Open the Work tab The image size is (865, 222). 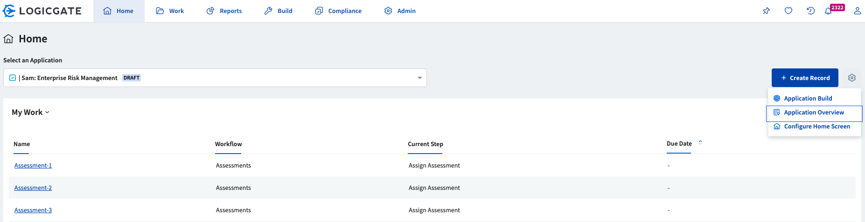point(170,11)
